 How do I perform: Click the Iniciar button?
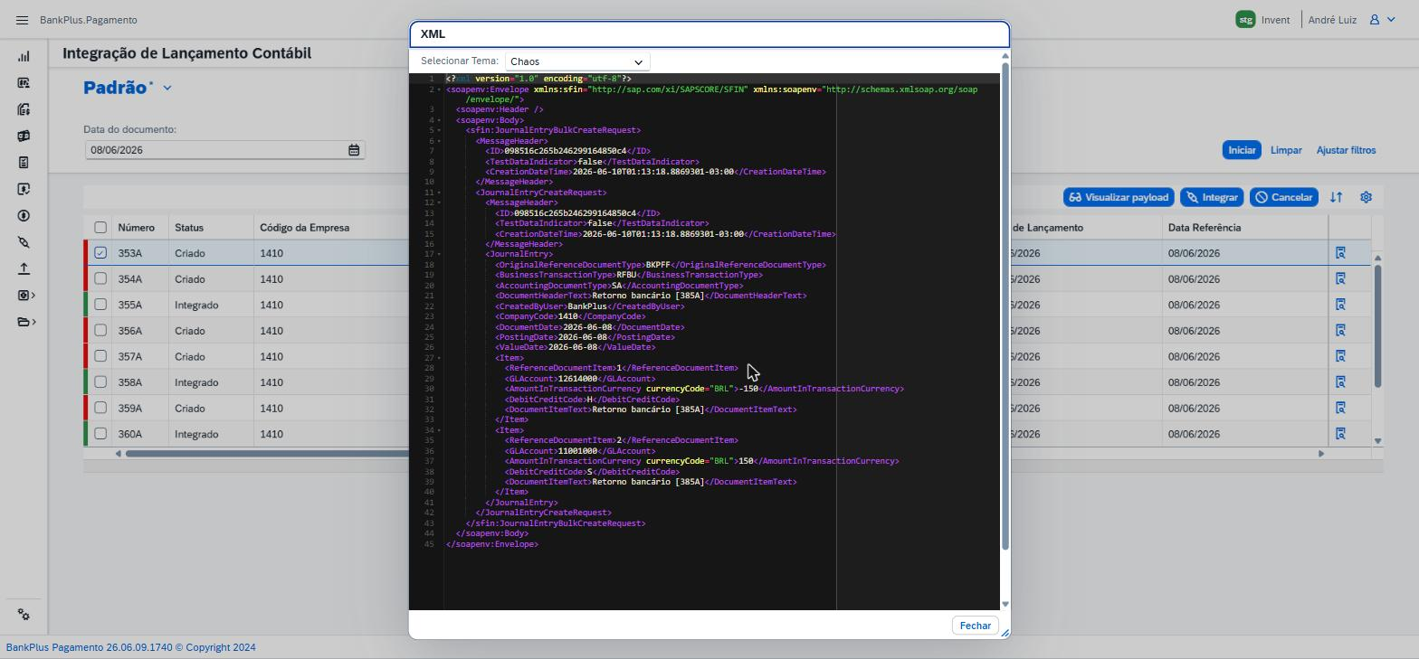click(1242, 150)
